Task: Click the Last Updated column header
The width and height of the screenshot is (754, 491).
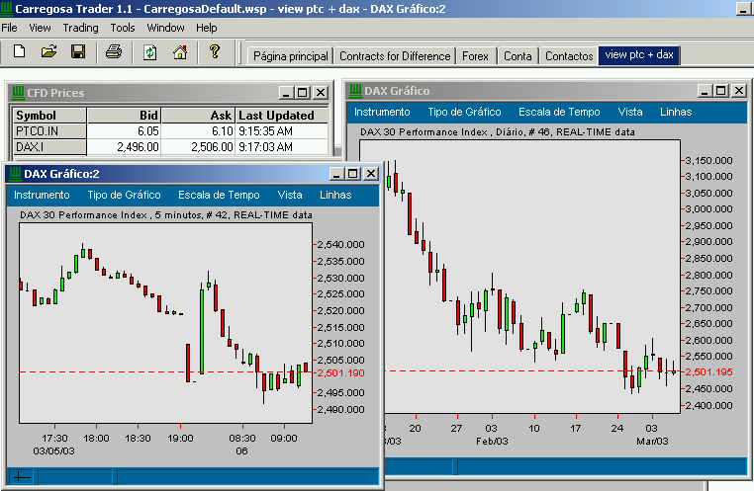Action: coord(282,116)
